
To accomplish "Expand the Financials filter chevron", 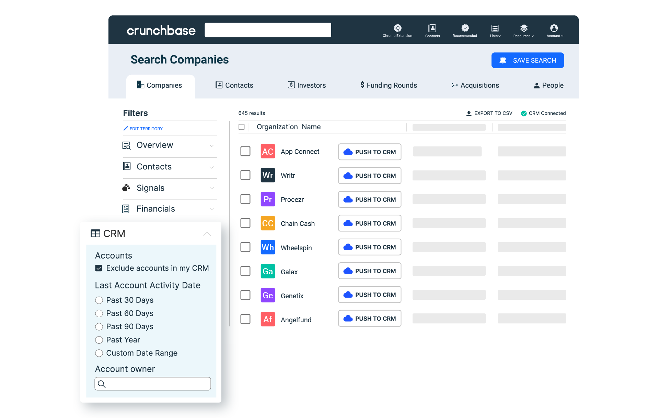I will pyautogui.click(x=212, y=209).
